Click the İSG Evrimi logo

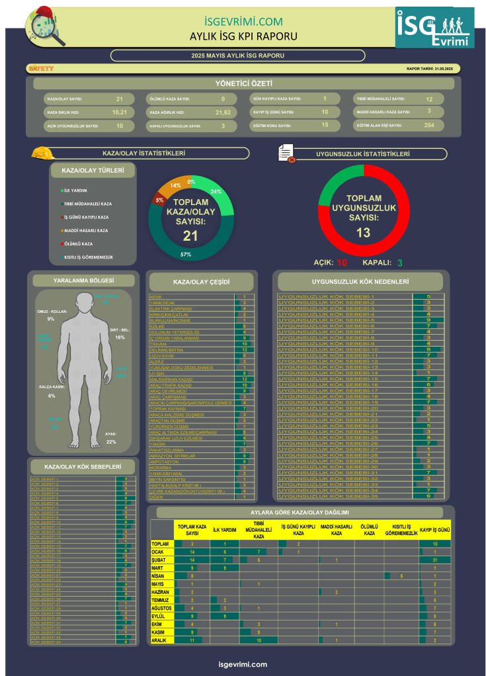[x=434, y=28]
